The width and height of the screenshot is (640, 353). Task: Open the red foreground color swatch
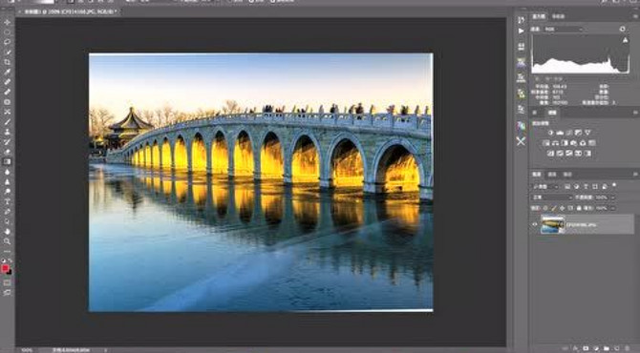click(x=5, y=268)
